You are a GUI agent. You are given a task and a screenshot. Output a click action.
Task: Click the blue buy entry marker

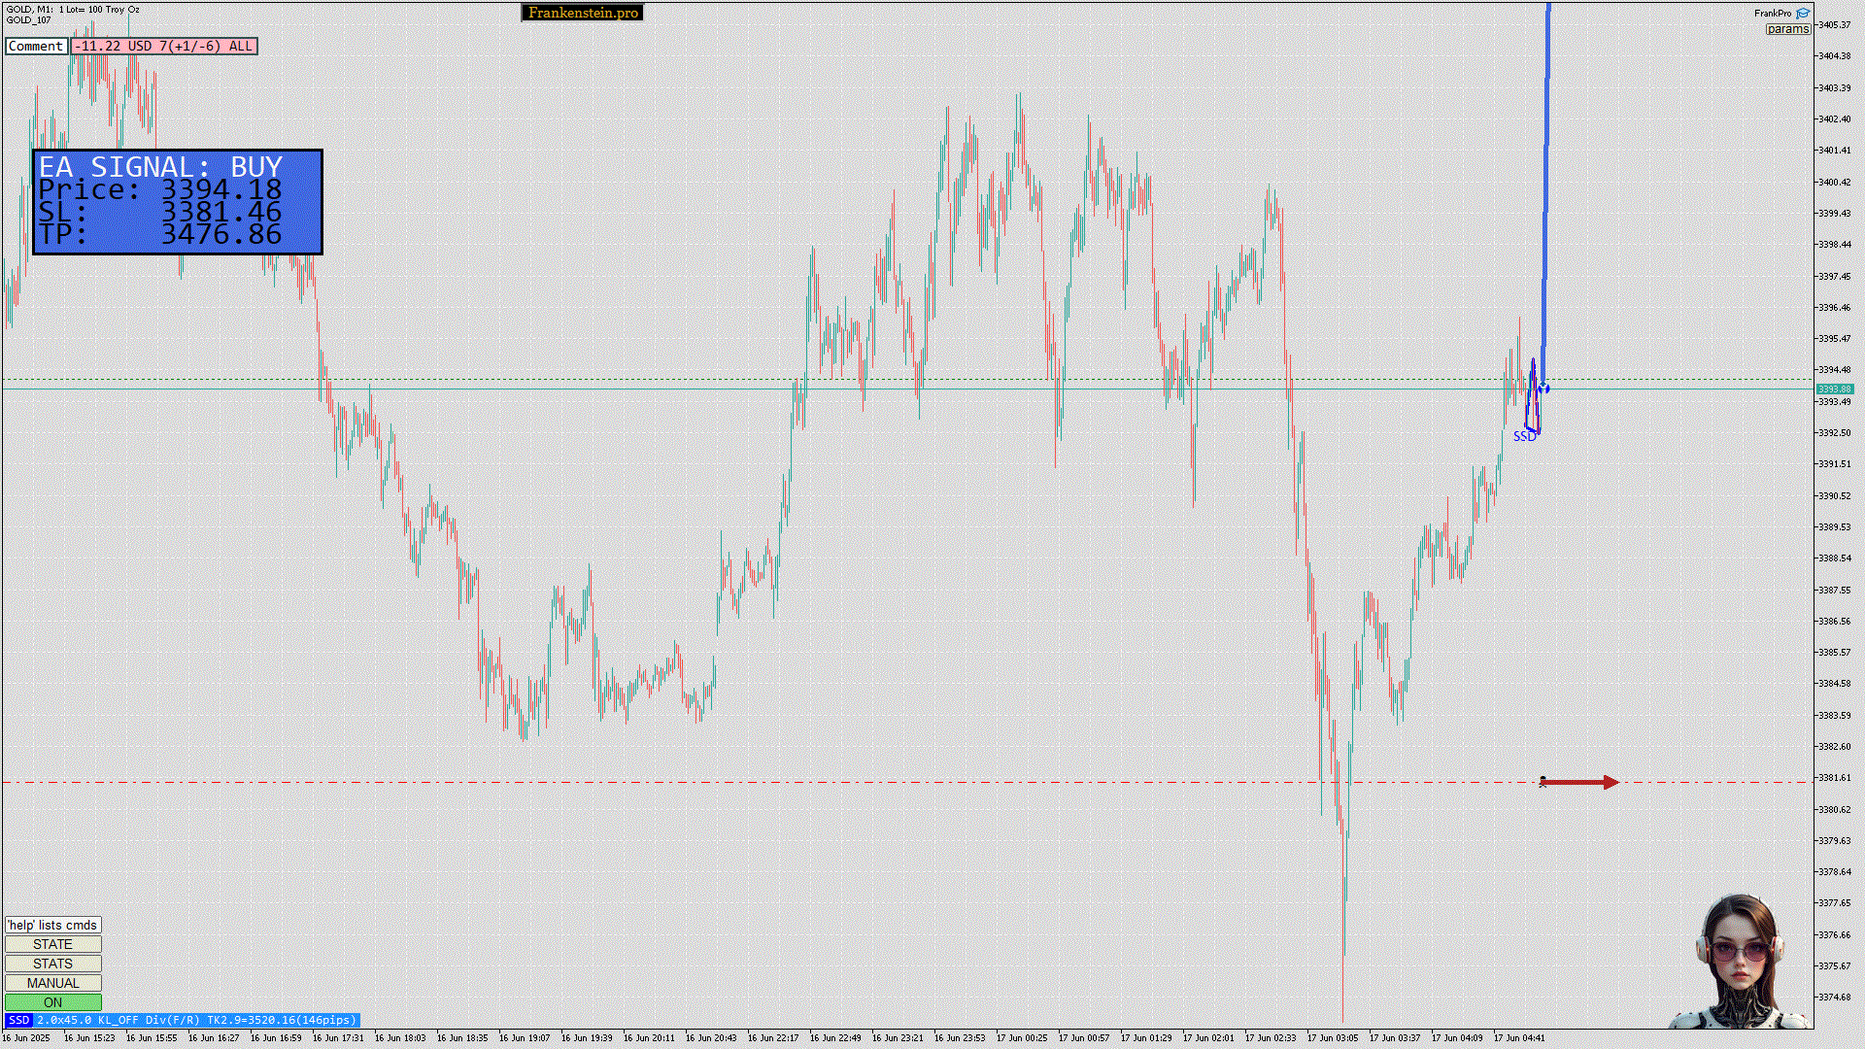click(1544, 389)
